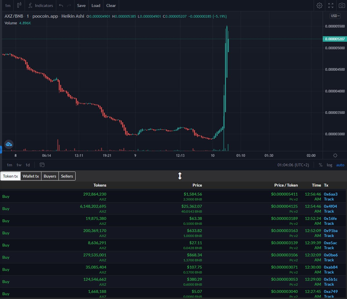The width and height of the screenshot is (347, 299).
Task: Switch to the Wallet tx tab
Action: (31, 176)
